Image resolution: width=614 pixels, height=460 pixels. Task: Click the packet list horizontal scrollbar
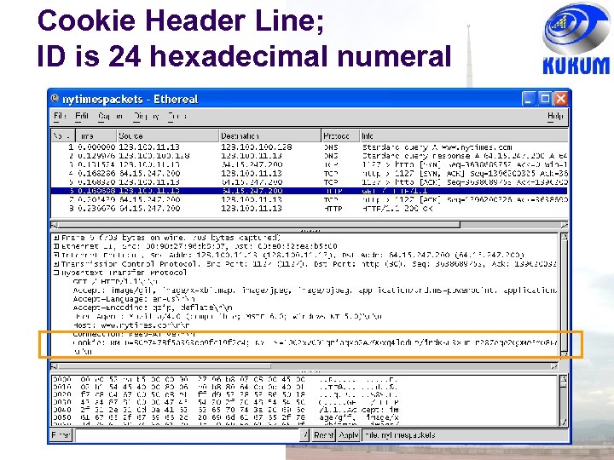pos(309,225)
